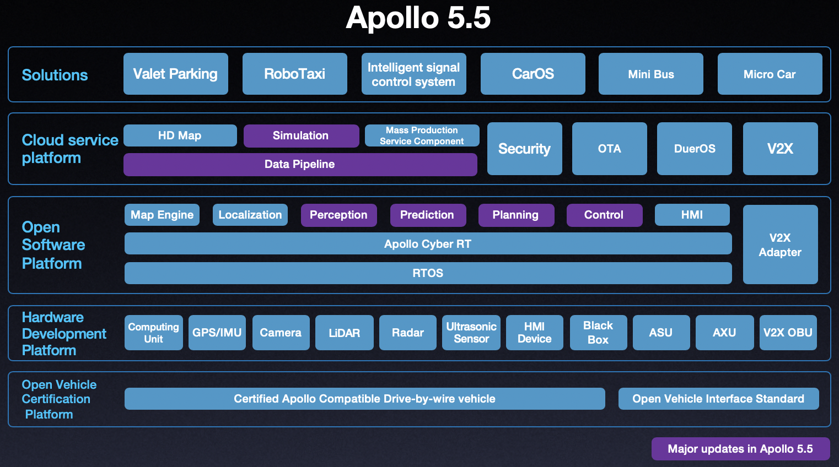
Task: Click the LiDAR hardware item
Action: pyautogui.click(x=344, y=333)
